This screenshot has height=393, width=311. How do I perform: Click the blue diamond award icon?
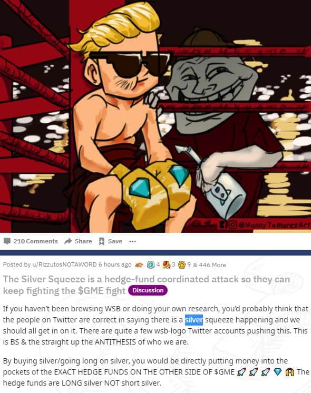pos(150,264)
